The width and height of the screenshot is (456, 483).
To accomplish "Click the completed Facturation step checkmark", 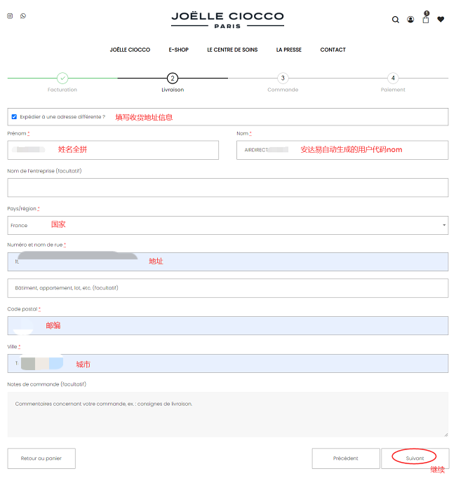I will pyautogui.click(x=62, y=78).
